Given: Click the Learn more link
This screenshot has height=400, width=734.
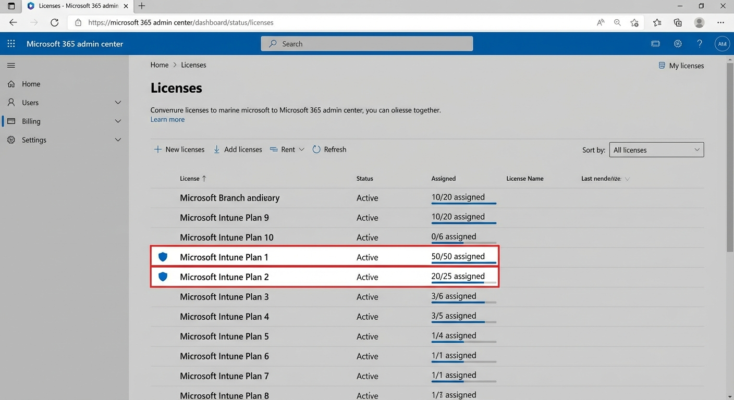Looking at the screenshot, I should pos(167,119).
